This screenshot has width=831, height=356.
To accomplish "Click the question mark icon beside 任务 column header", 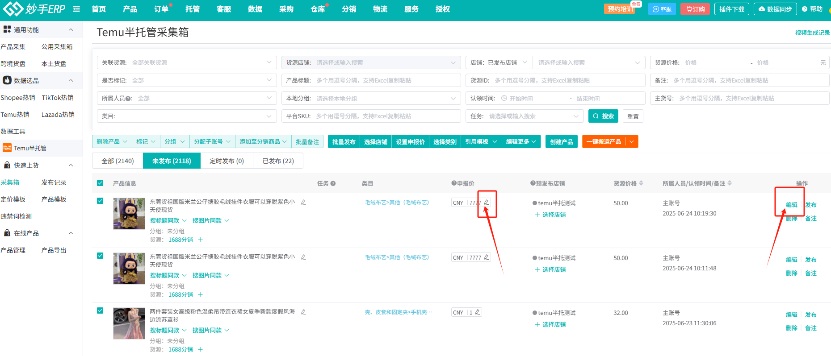I will coord(333,183).
